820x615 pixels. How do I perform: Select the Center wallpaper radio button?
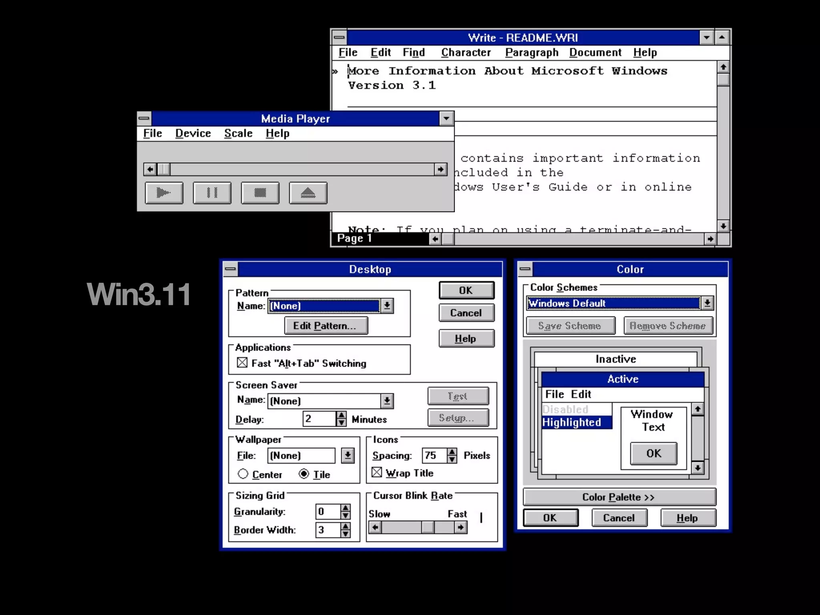(x=243, y=474)
